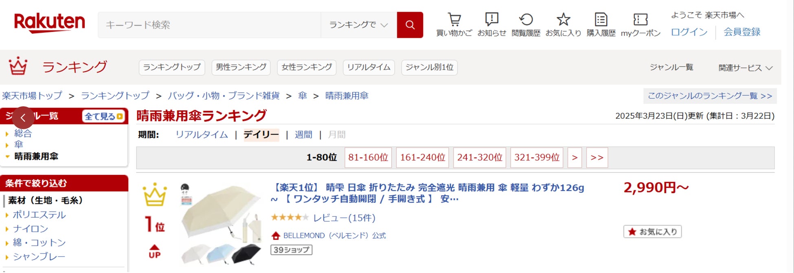Expand the ランキングで search scope dropdown
This screenshot has height=273, width=794.
coord(358,25)
